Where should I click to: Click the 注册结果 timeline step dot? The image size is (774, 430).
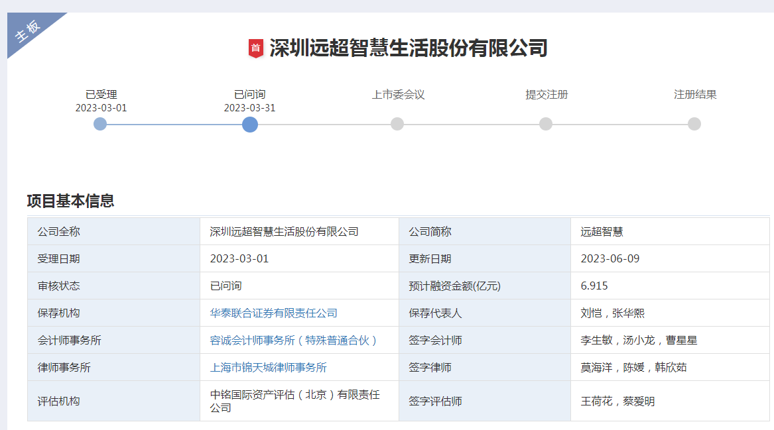coord(694,124)
